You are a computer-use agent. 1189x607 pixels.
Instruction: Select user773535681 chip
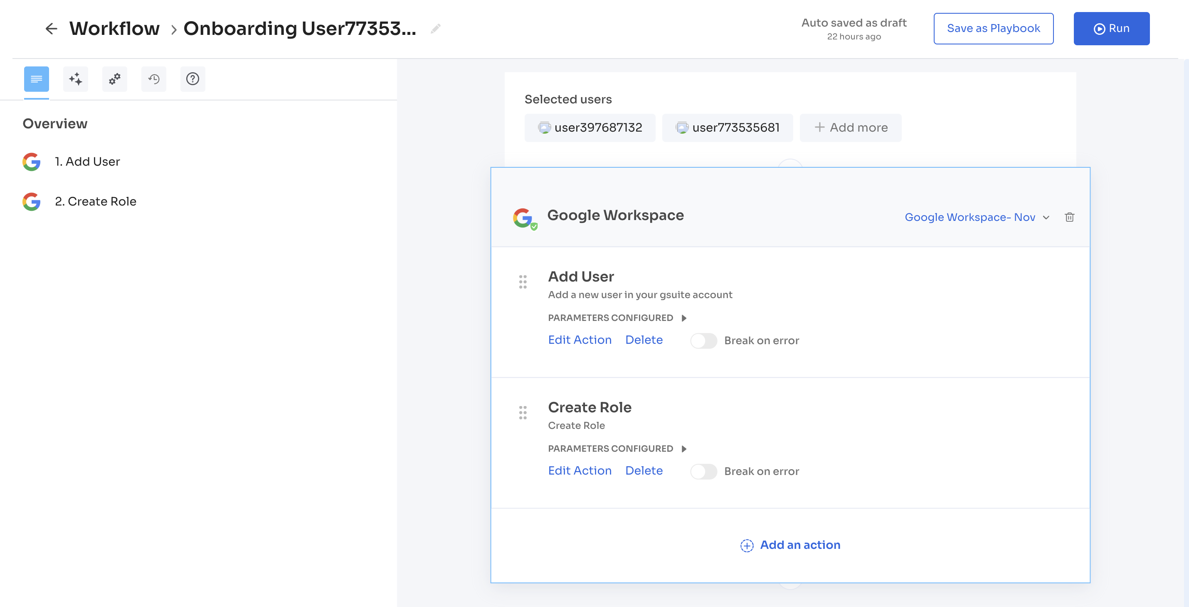(728, 127)
